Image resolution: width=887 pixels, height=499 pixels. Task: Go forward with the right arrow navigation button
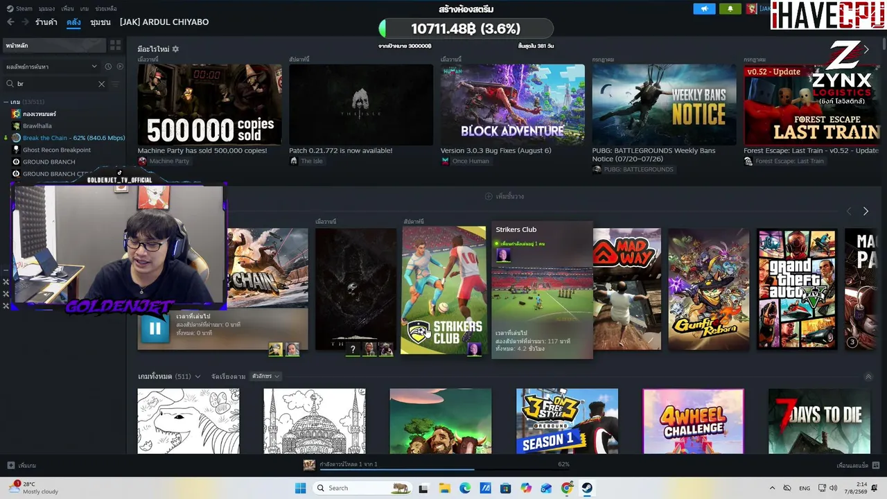tap(25, 22)
